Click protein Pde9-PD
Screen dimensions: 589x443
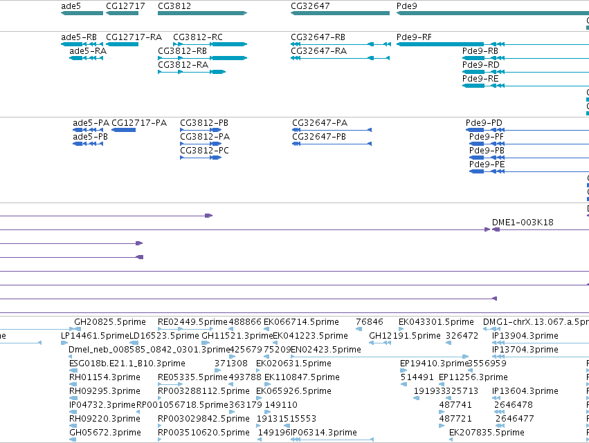click(527, 130)
